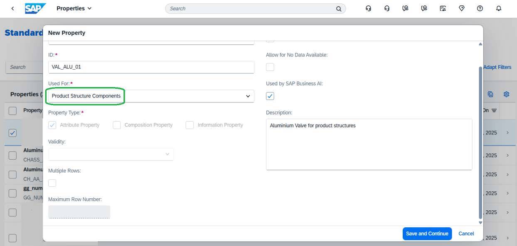Image resolution: width=517 pixels, height=246 pixels.
Task: Click the column sort icon
Action: coord(494,111)
